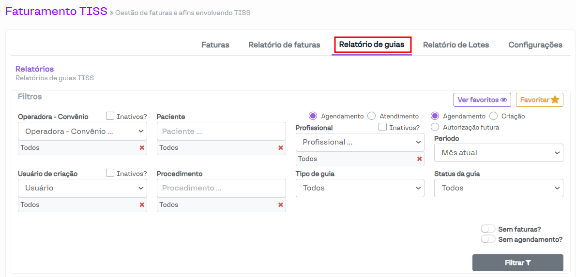Click the star icon on Favoritar

pyautogui.click(x=555, y=100)
